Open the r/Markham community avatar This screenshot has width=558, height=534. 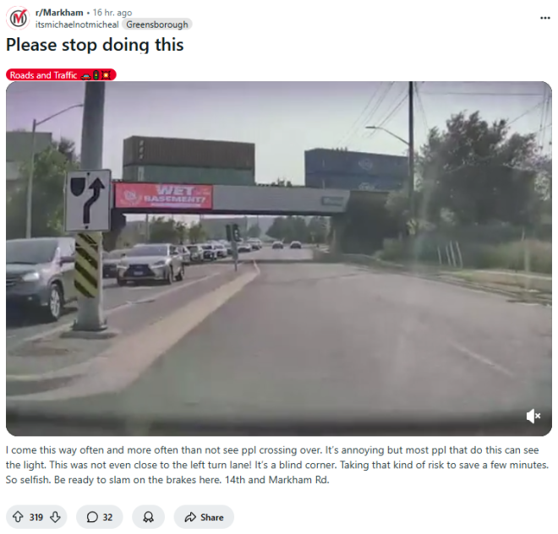19,18
